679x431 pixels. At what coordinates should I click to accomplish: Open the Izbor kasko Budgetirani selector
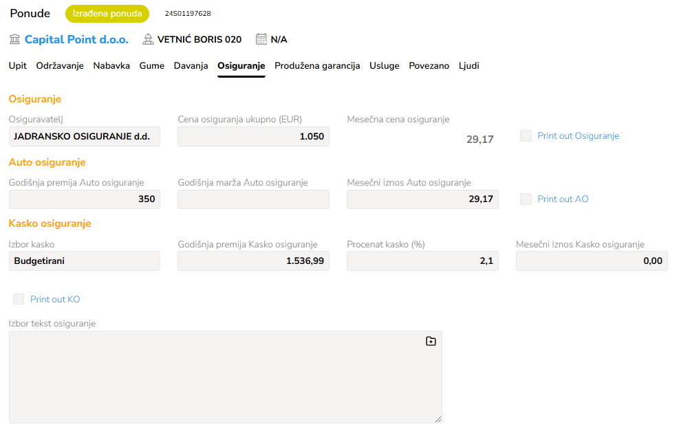click(85, 261)
